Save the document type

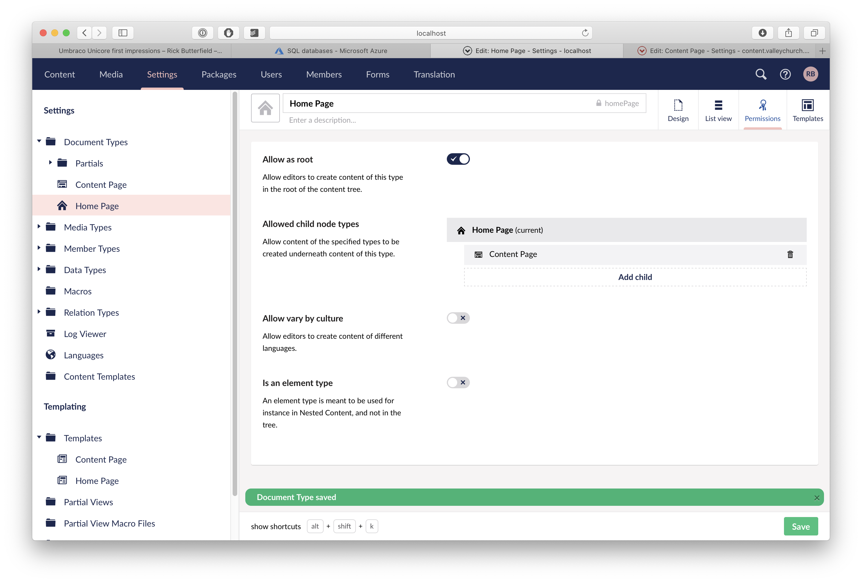(x=801, y=526)
